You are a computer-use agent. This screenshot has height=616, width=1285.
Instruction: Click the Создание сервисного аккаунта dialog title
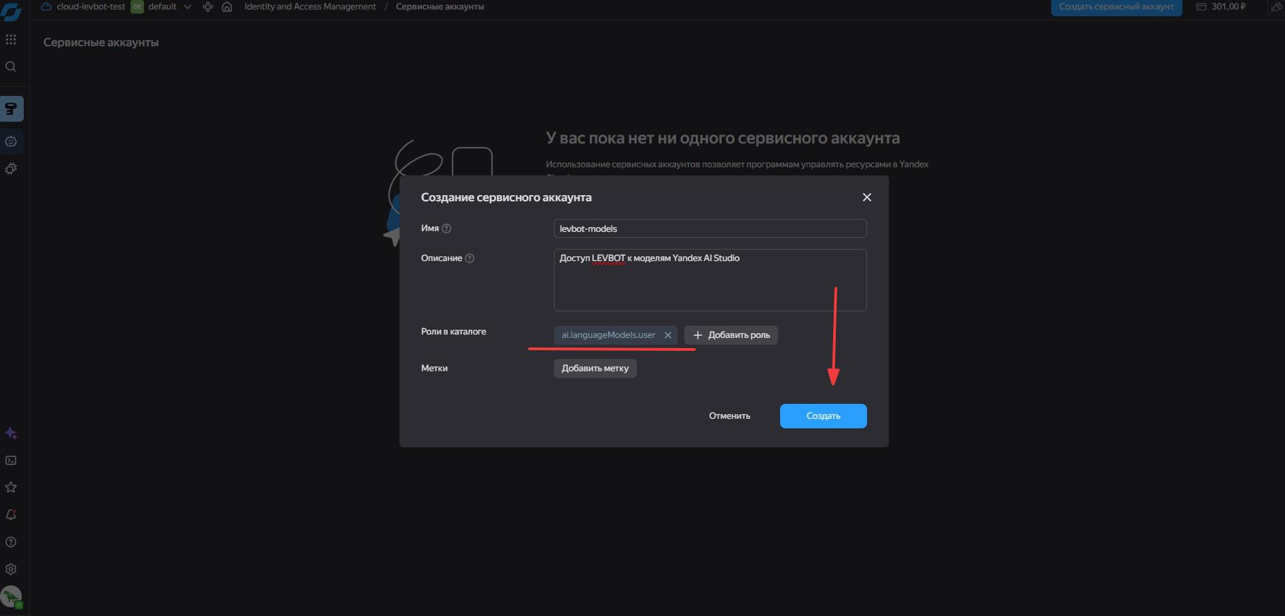(x=506, y=197)
